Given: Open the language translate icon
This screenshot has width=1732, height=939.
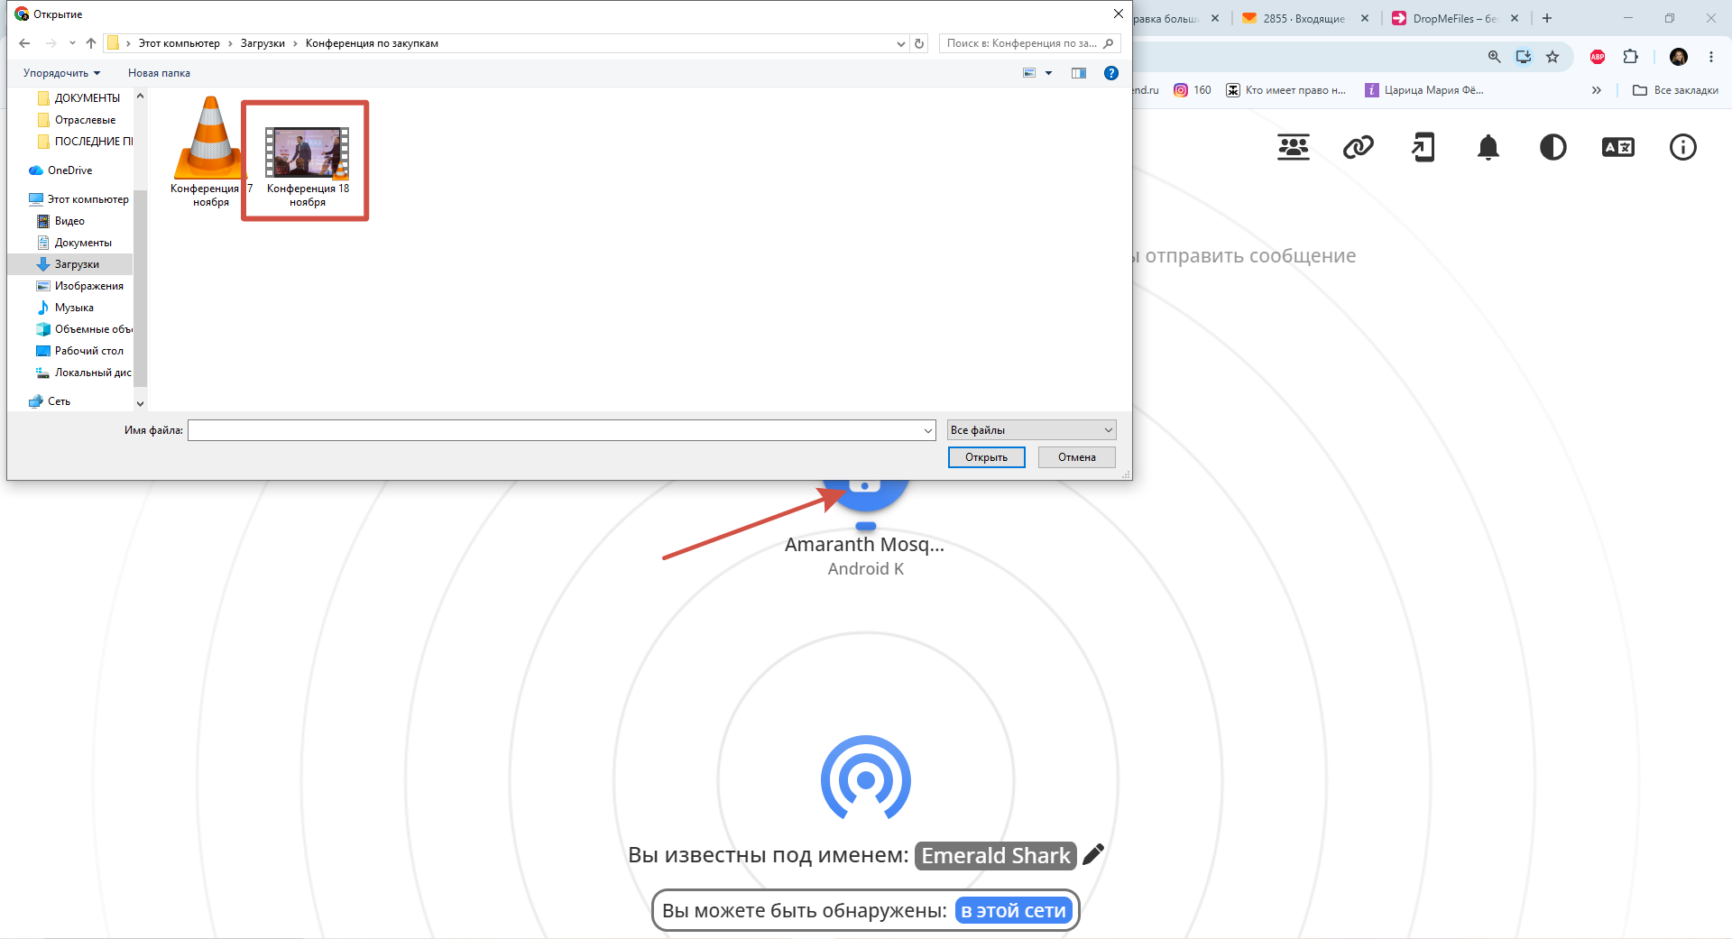Looking at the screenshot, I should pos(1618,147).
